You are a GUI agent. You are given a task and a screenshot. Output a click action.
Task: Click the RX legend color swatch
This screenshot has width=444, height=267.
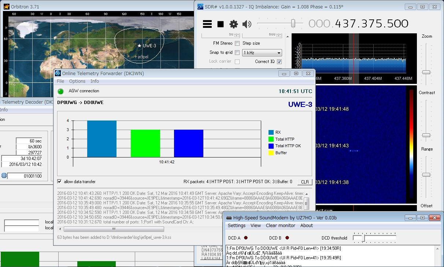coord(271,132)
